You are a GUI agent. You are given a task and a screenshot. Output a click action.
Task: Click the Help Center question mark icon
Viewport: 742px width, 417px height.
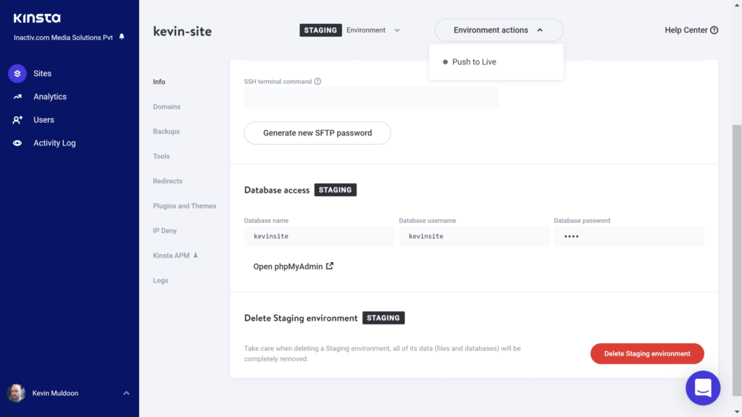(x=714, y=30)
